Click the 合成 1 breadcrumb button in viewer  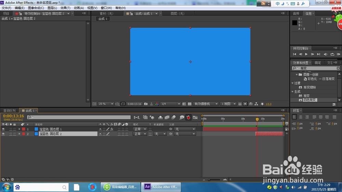pos(103,19)
